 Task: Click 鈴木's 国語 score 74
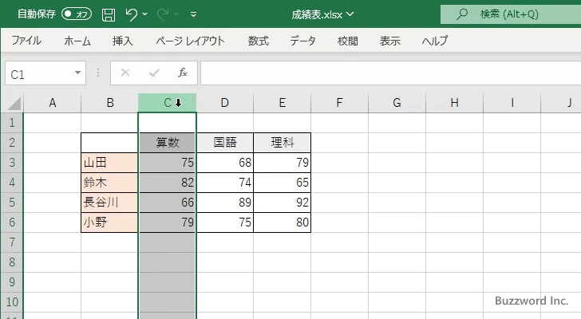pos(224,183)
